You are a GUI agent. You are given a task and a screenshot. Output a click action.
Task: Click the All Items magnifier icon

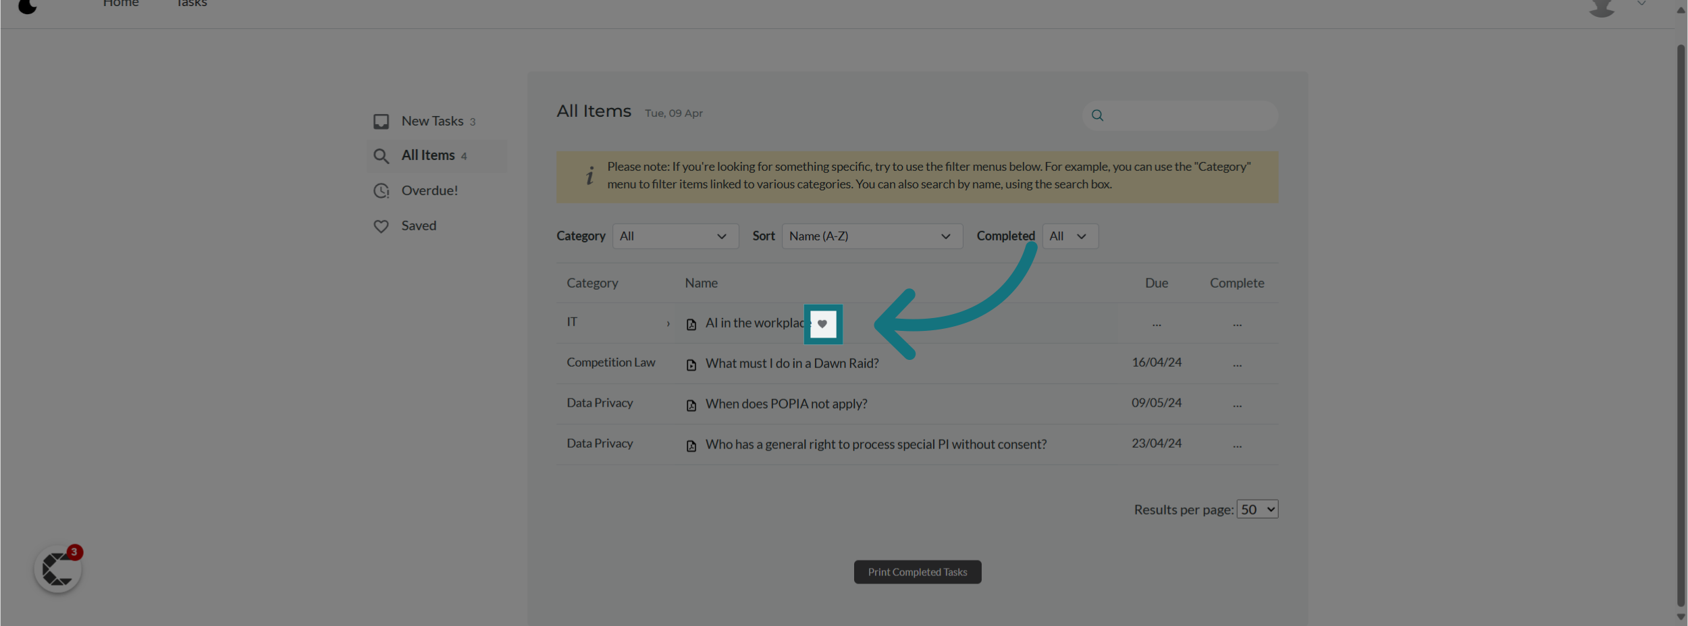tap(381, 156)
